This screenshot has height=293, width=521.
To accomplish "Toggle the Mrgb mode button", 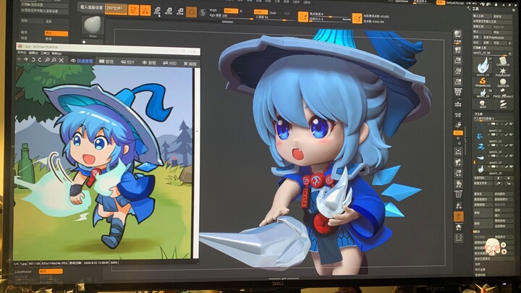I will pos(214,10).
